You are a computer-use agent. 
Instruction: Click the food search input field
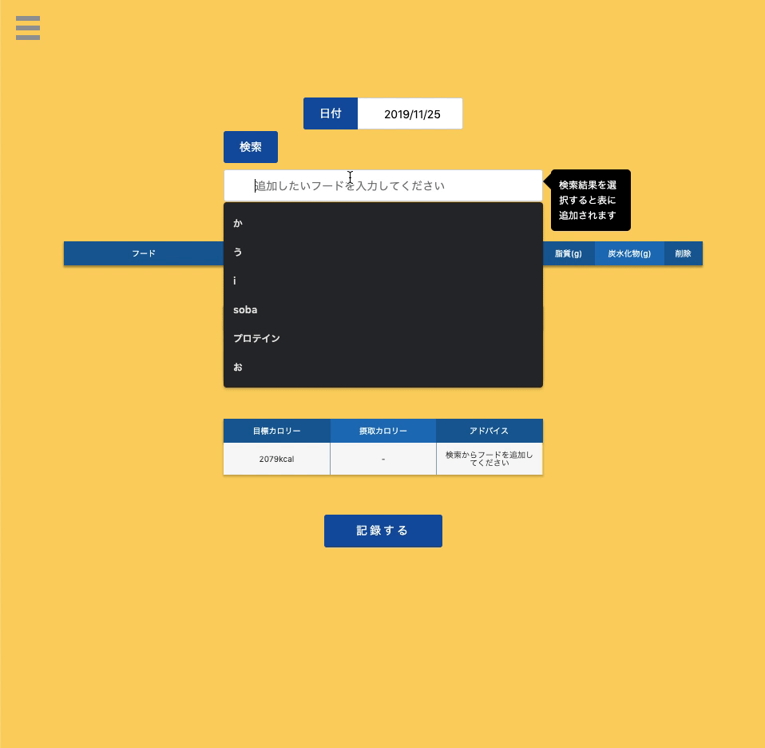383,185
